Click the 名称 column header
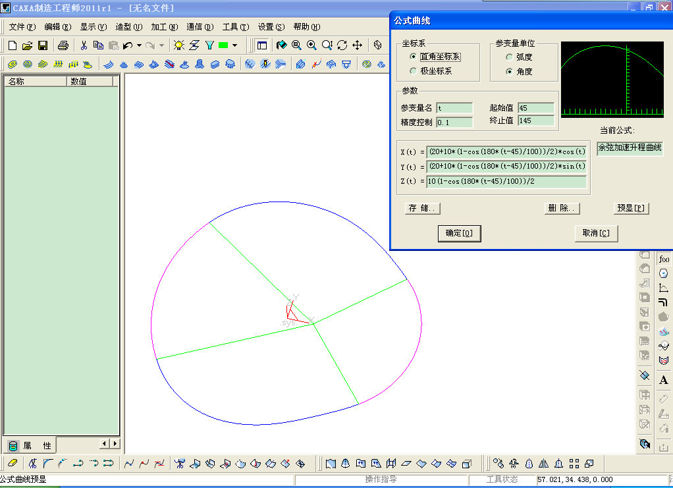 [x=35, y=81]
